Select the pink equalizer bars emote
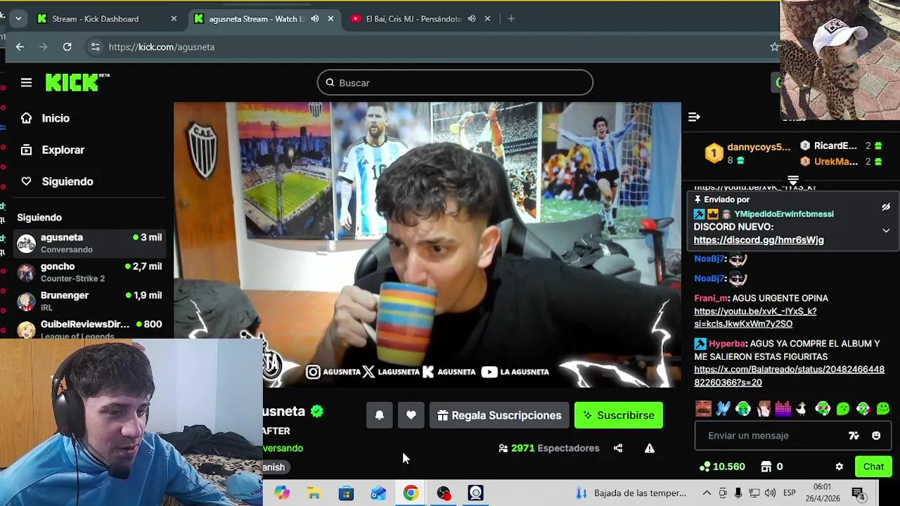Viewport: 900px width, 506px height. pos(783,408)
